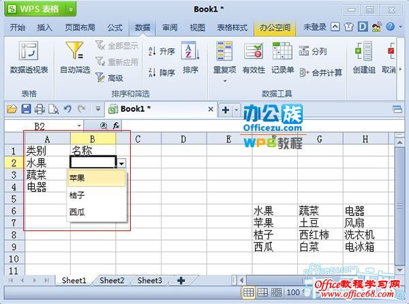Collapse the ribbon with up arrow icon
The height and width of the screenshot is (304, 409).
pos(335,27)
